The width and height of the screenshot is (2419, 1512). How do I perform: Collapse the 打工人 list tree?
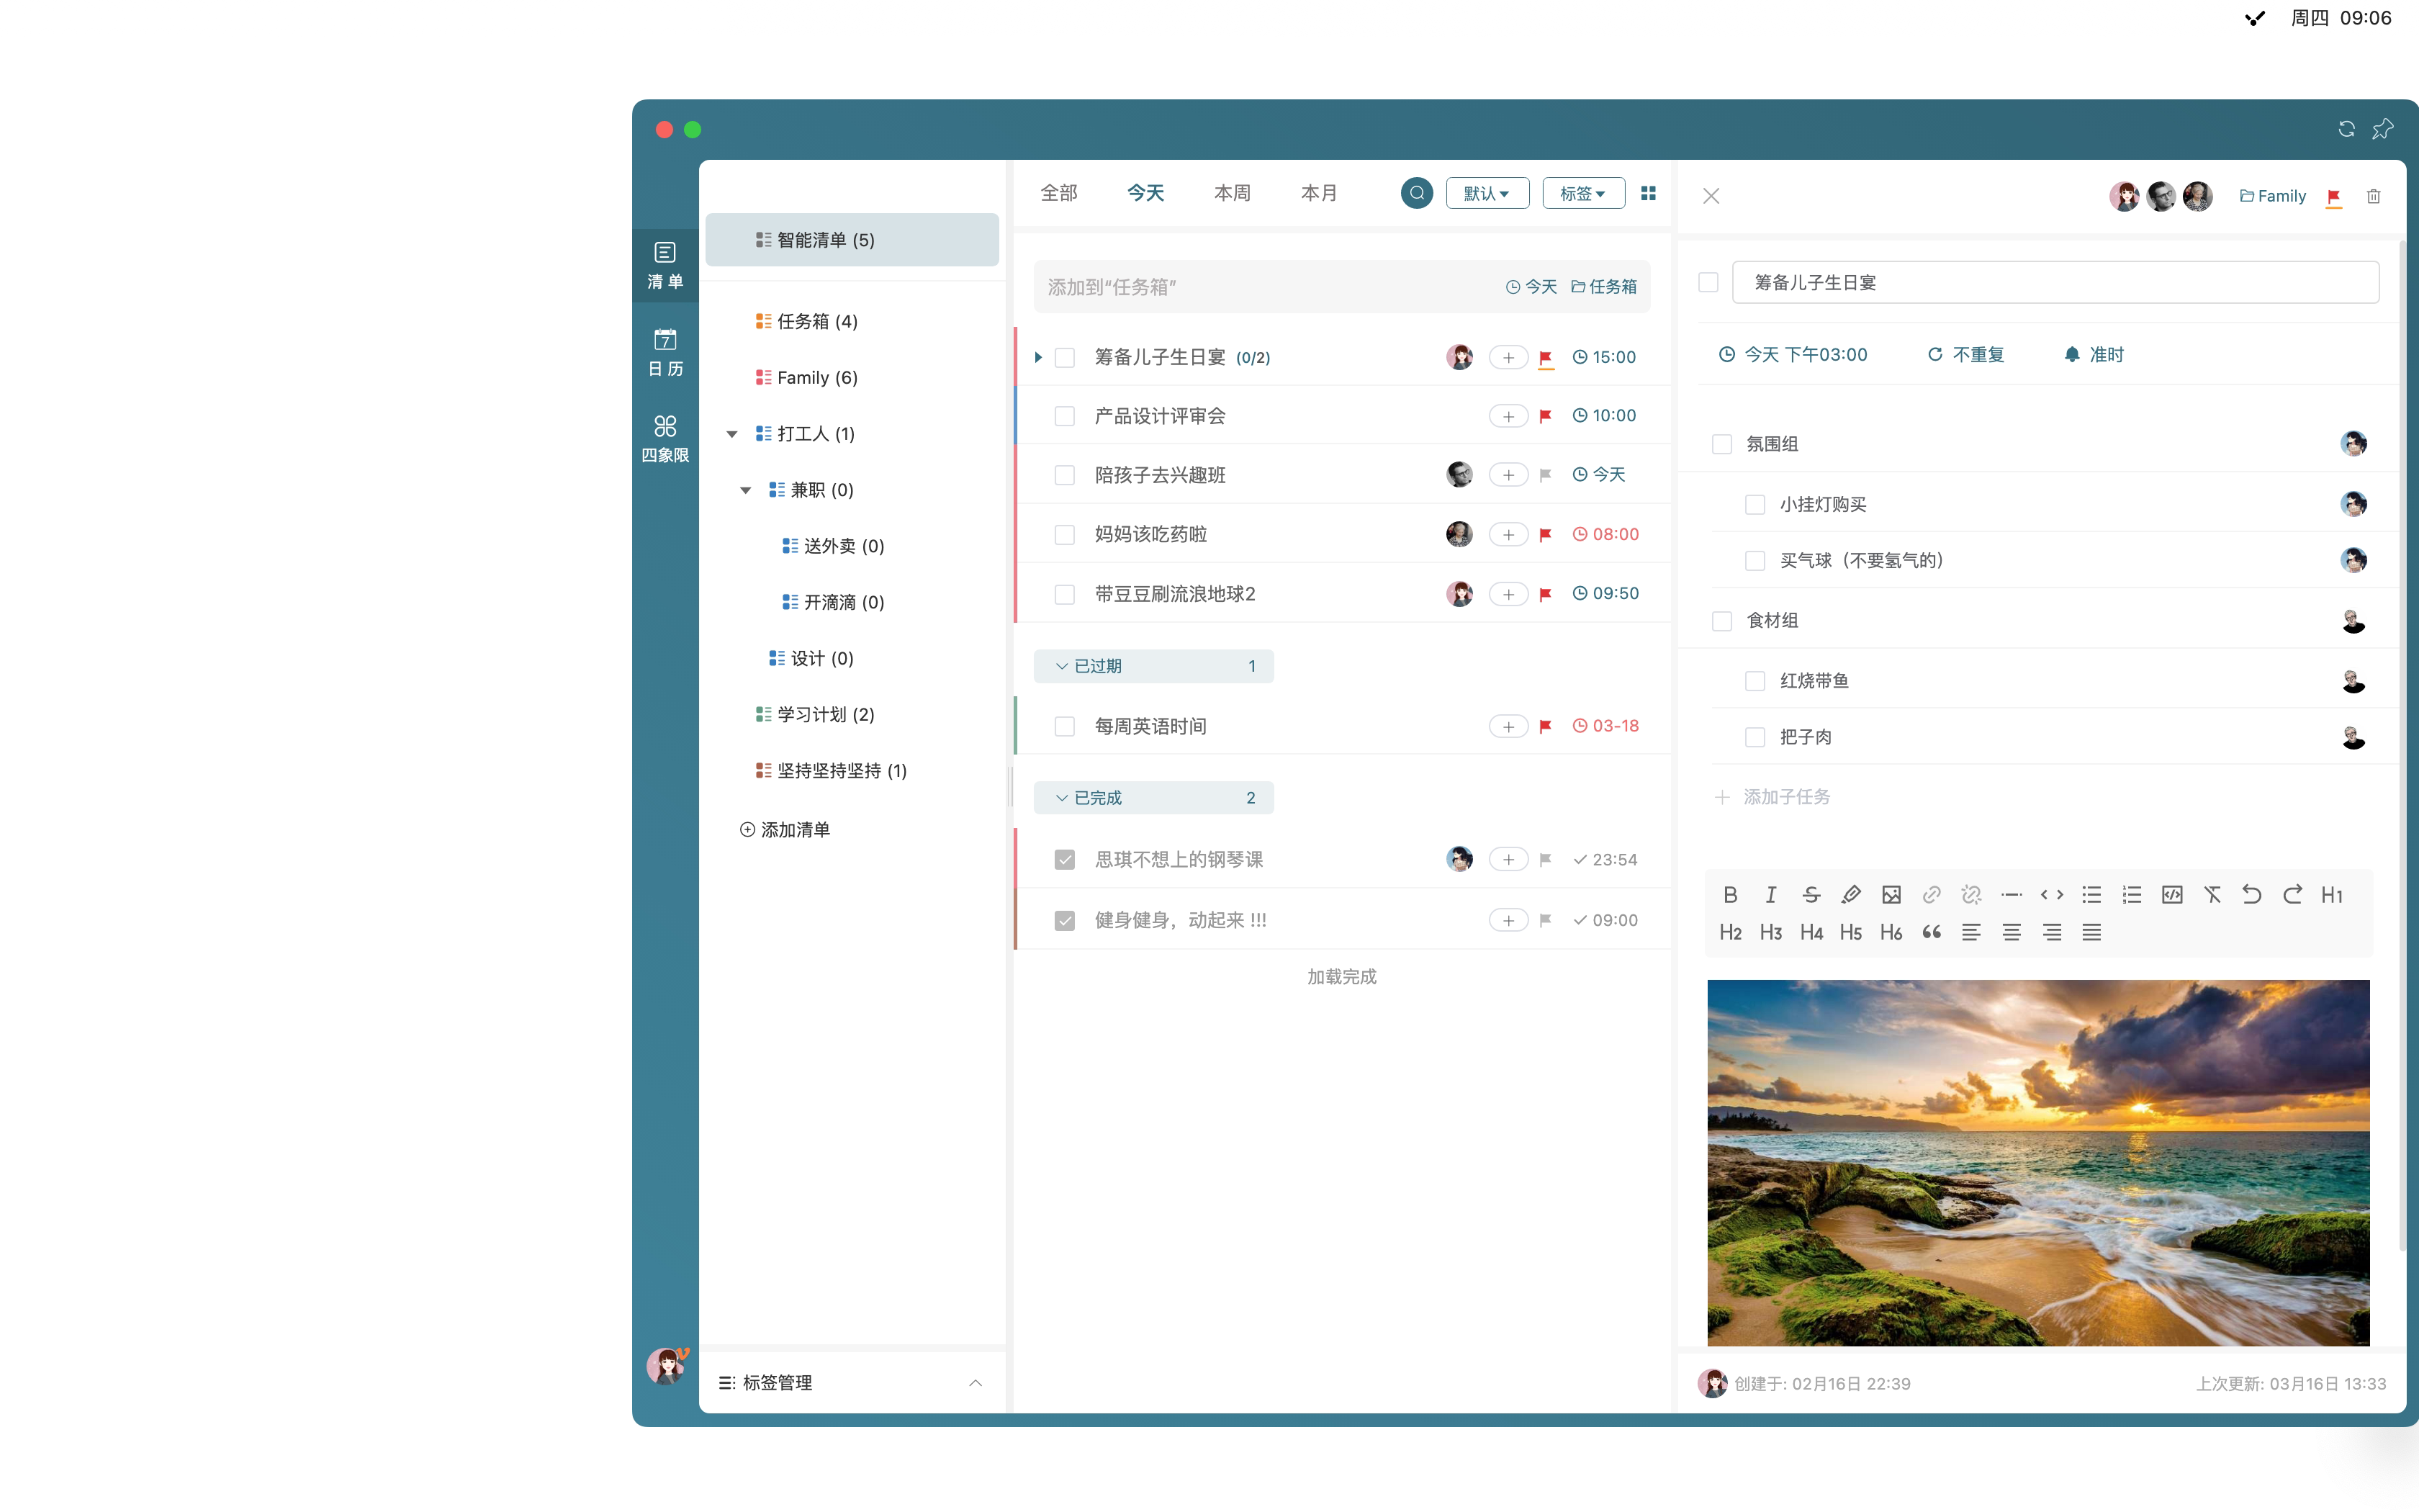tap(731, 434)
